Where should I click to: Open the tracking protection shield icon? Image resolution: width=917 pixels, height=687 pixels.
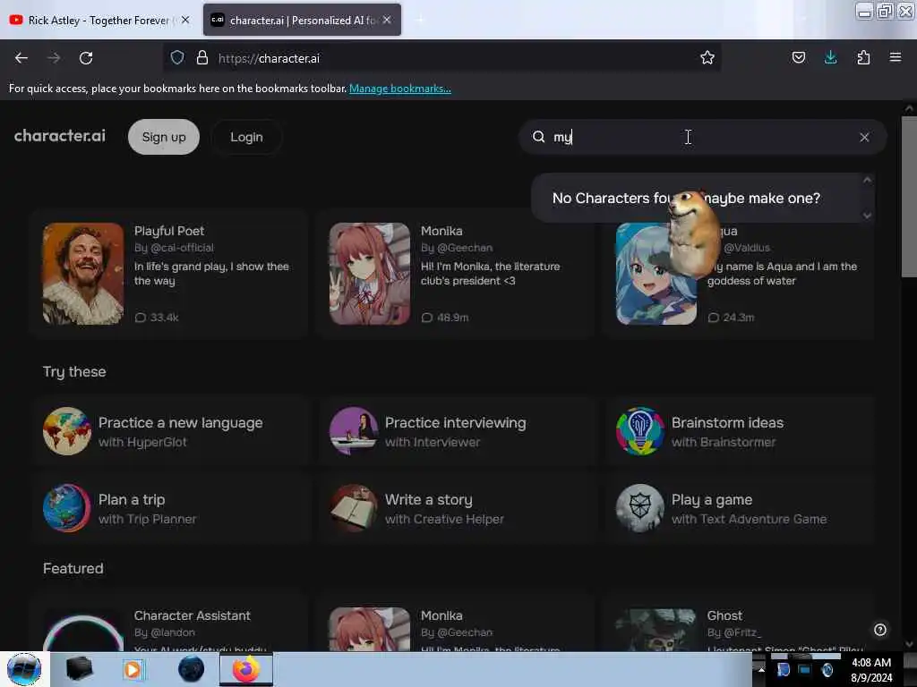[x=177, y=58]
